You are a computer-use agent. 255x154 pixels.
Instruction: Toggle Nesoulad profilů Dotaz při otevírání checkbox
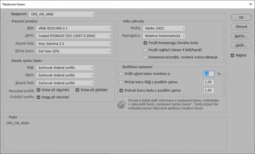coord(38,90)
